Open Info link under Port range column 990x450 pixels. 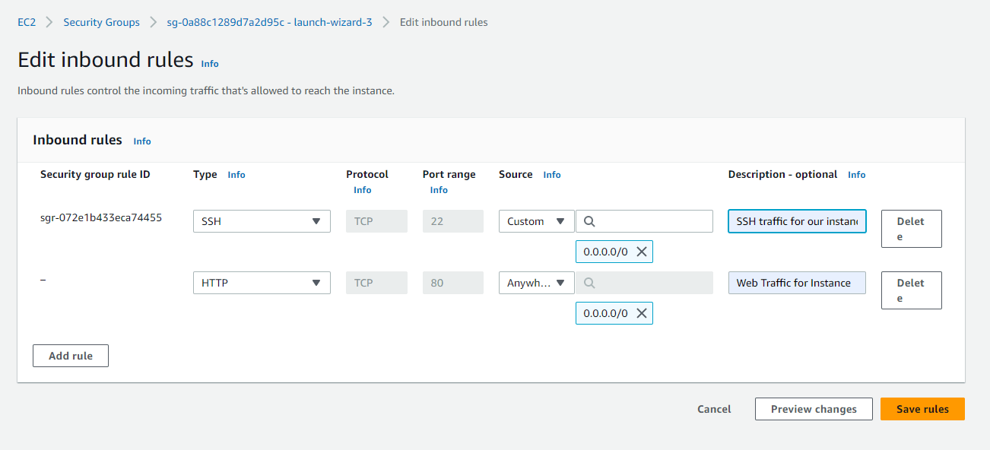(439, 190)
